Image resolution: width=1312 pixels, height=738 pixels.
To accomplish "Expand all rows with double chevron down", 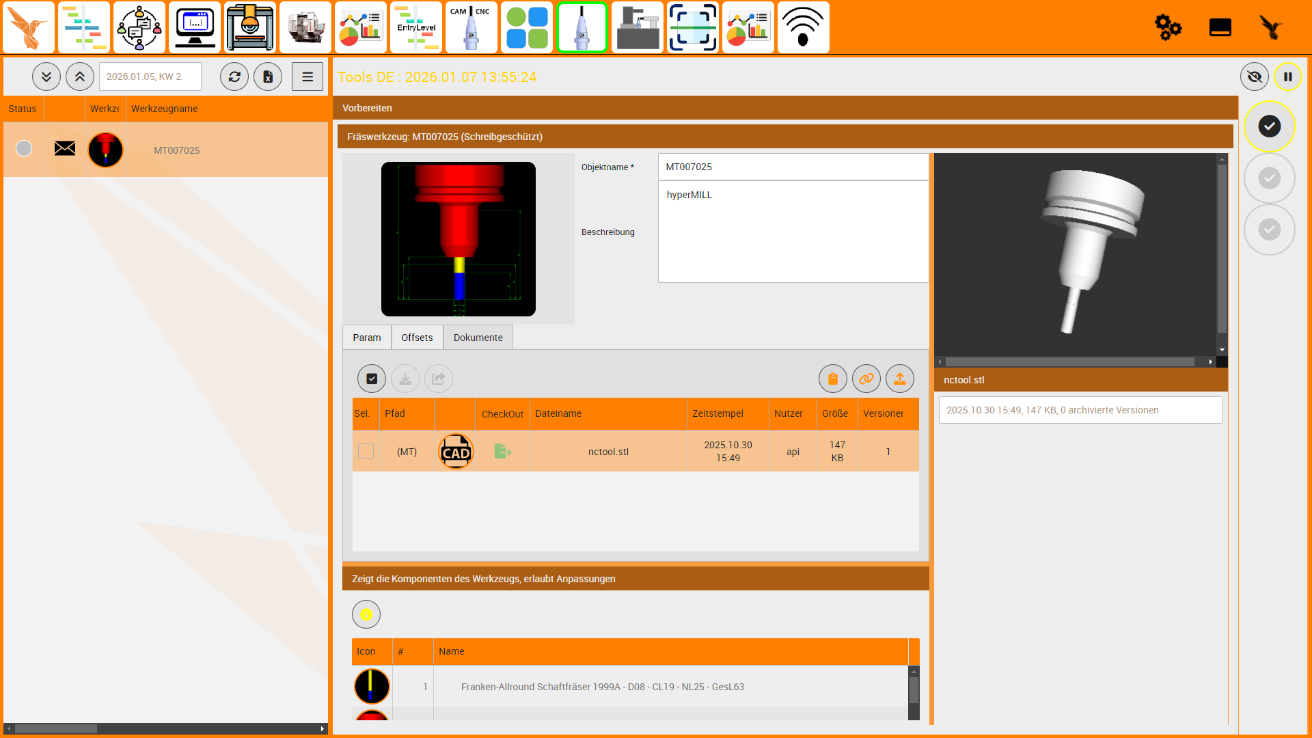I will [46, 77].
